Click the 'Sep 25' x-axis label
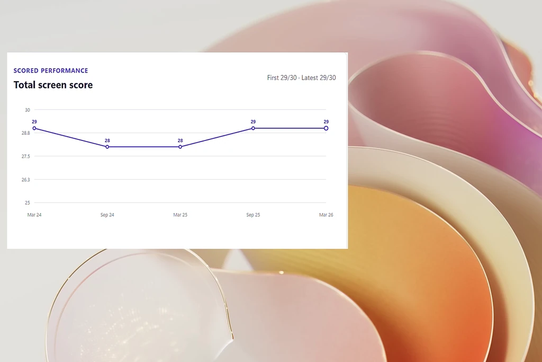The width and height of the screenshot is (542, 362). click(253, 215)
